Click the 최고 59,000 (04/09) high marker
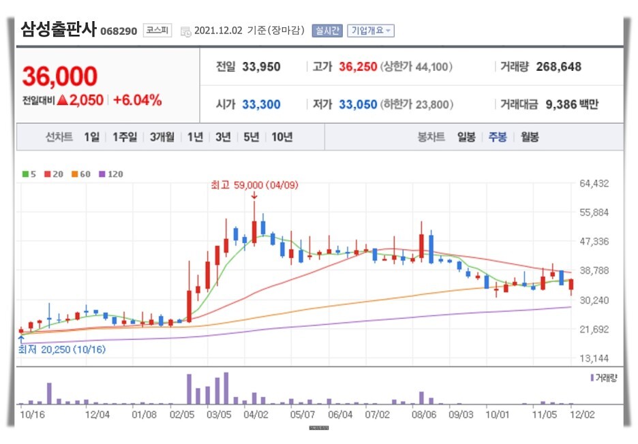 (254, 185)
